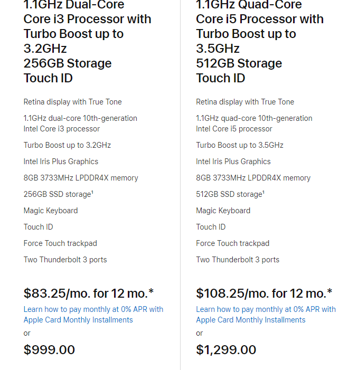Click the dual-core 10th-generation Intel Core i3 text
This screenshot has width=358, height=370.
click(x=80, y=124)
